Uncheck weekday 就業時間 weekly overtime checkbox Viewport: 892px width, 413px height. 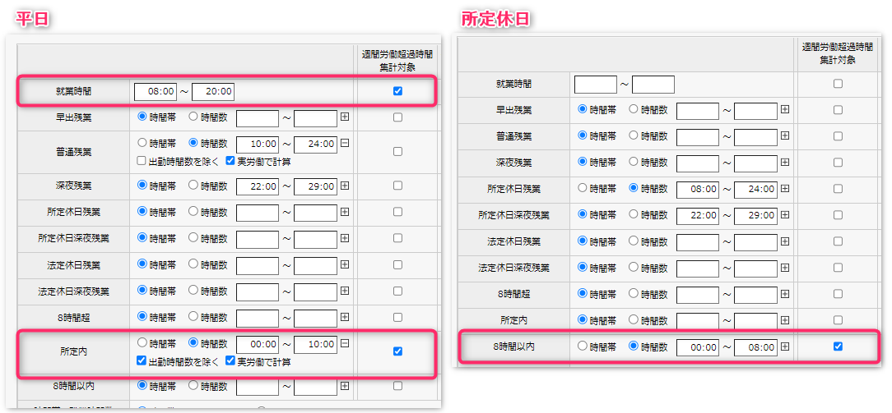click(x=397, y=91)
